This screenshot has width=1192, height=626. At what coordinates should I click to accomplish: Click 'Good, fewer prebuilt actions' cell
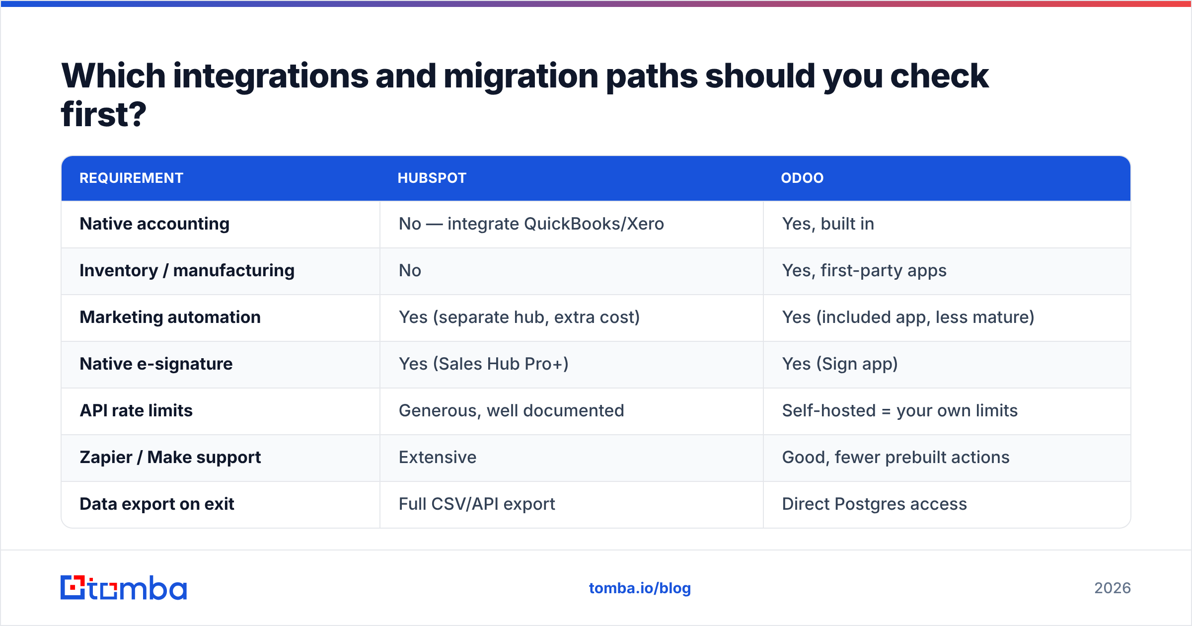point(895,458)
